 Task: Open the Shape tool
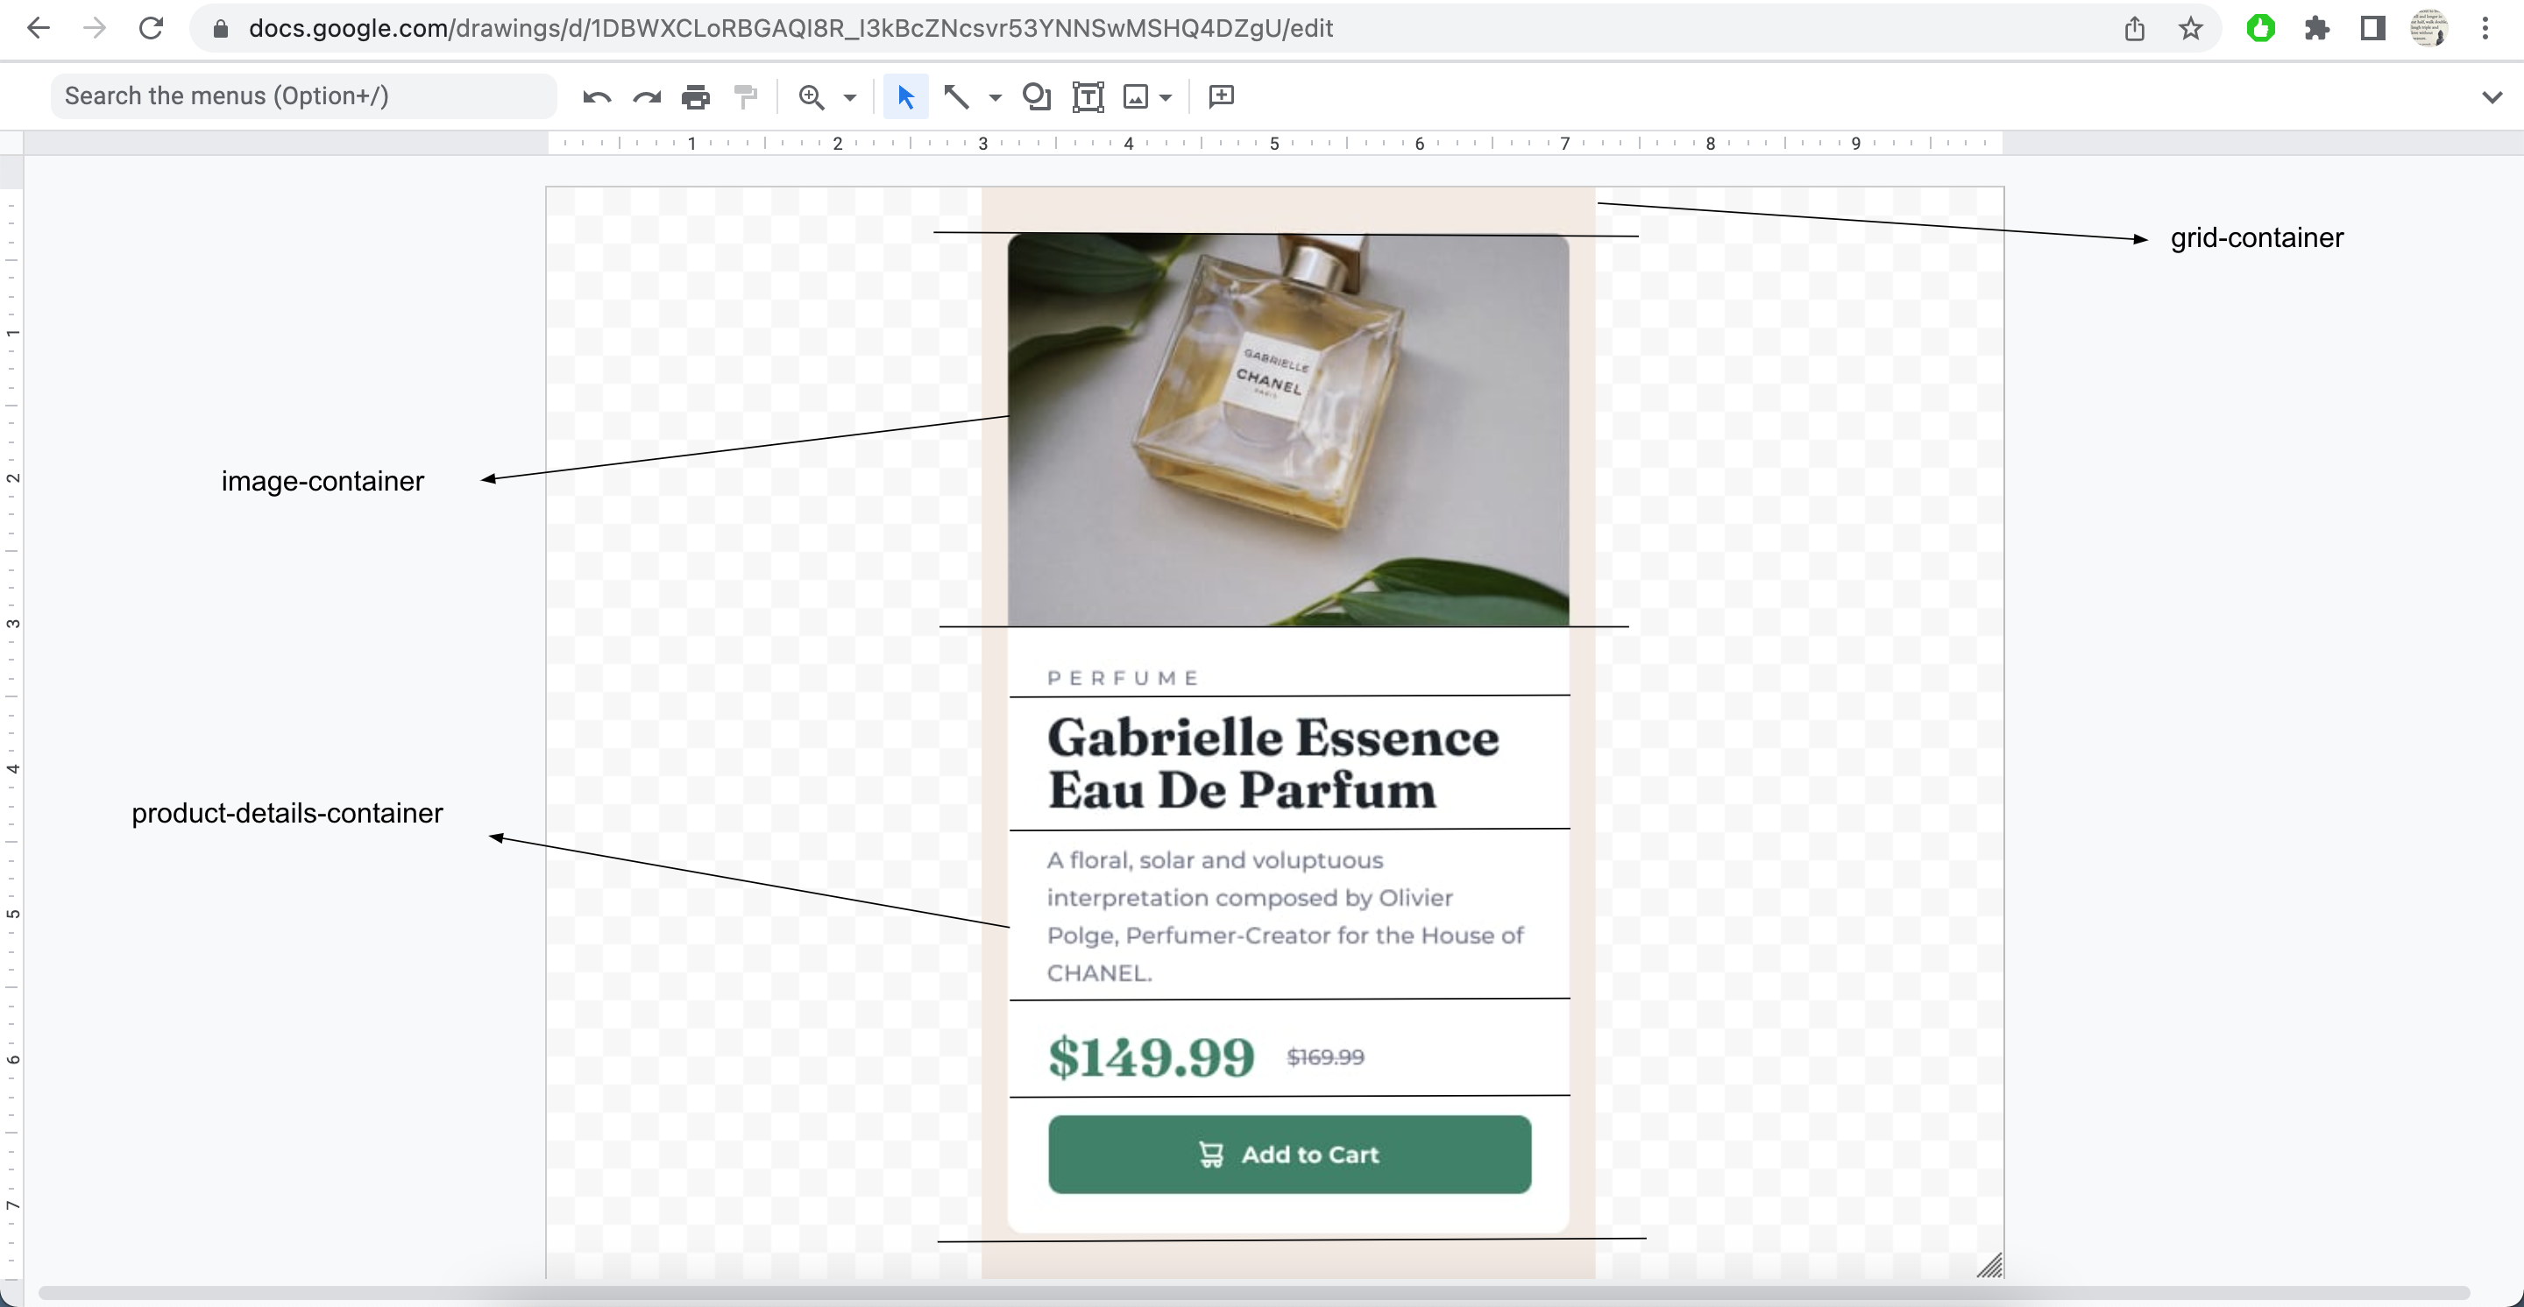pyautogui.click(x=1037, y=96)
